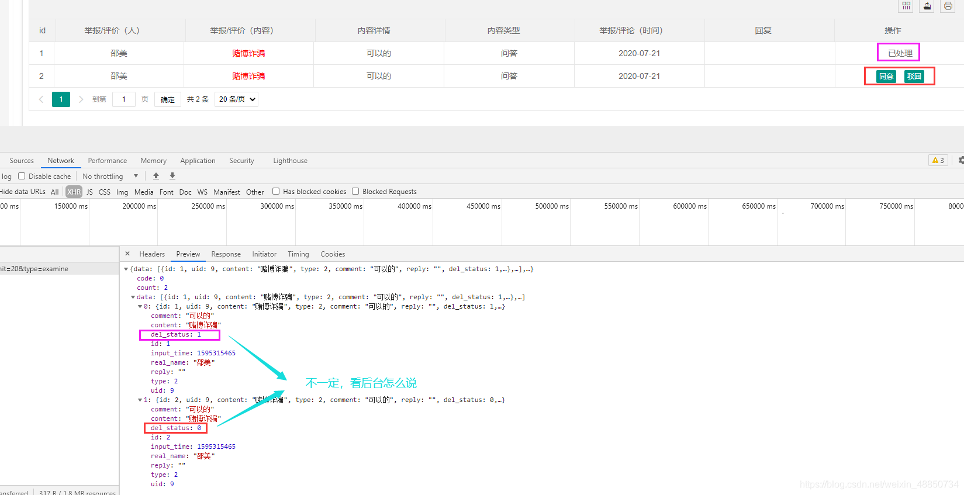Screen dimensions: 964x495
Task: Click the 确定 page jump confirm button
Action: (x=168, y=99)
